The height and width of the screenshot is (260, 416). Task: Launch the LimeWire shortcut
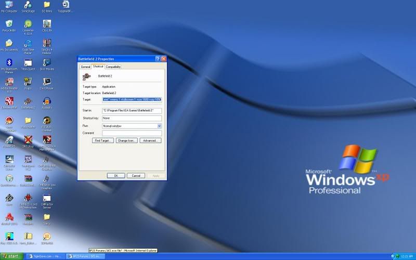(x=28, y=28)
